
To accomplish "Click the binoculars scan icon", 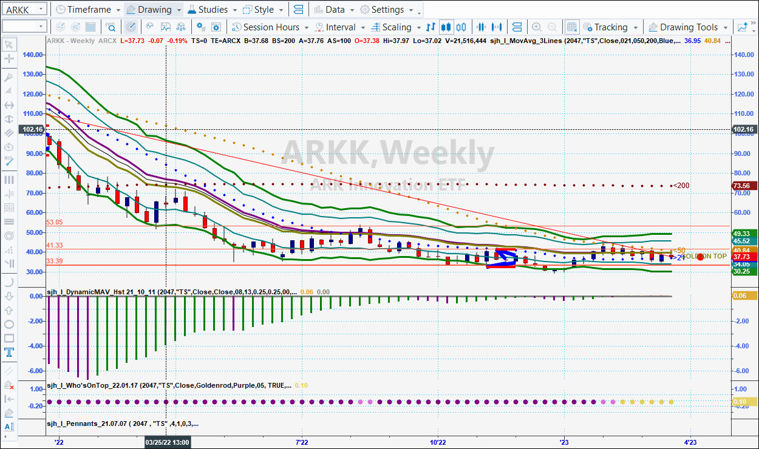I will 181,27.
